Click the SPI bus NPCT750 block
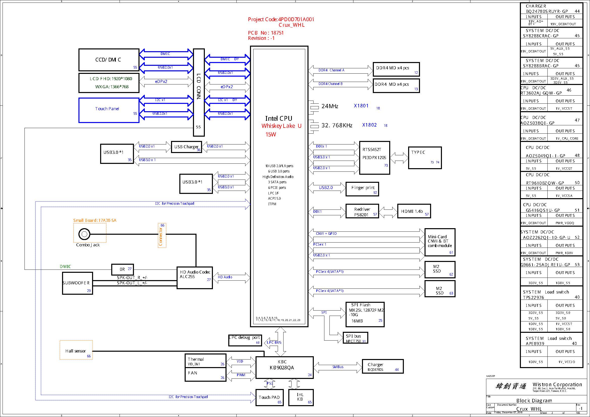590x417 pixels. (x=355, y=338)
